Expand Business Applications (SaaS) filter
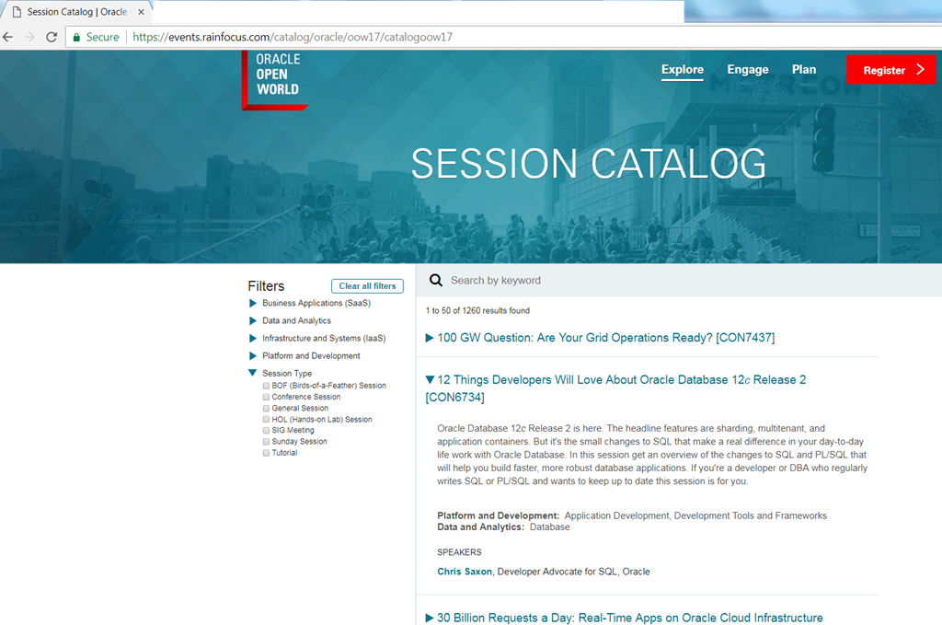 pos(253,304)
